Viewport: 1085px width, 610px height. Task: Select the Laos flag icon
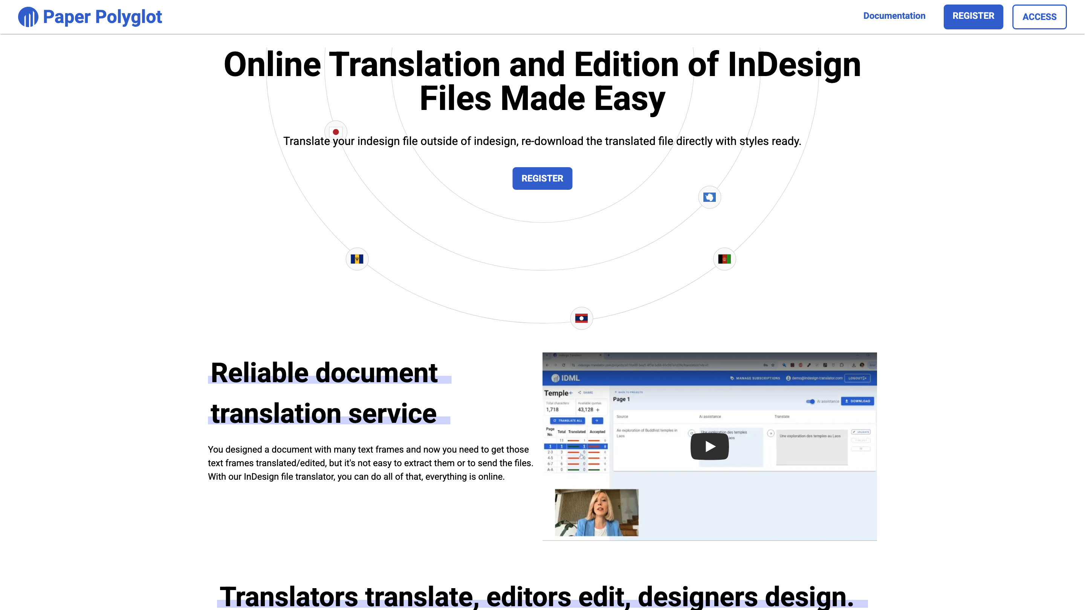click(581, 318)
